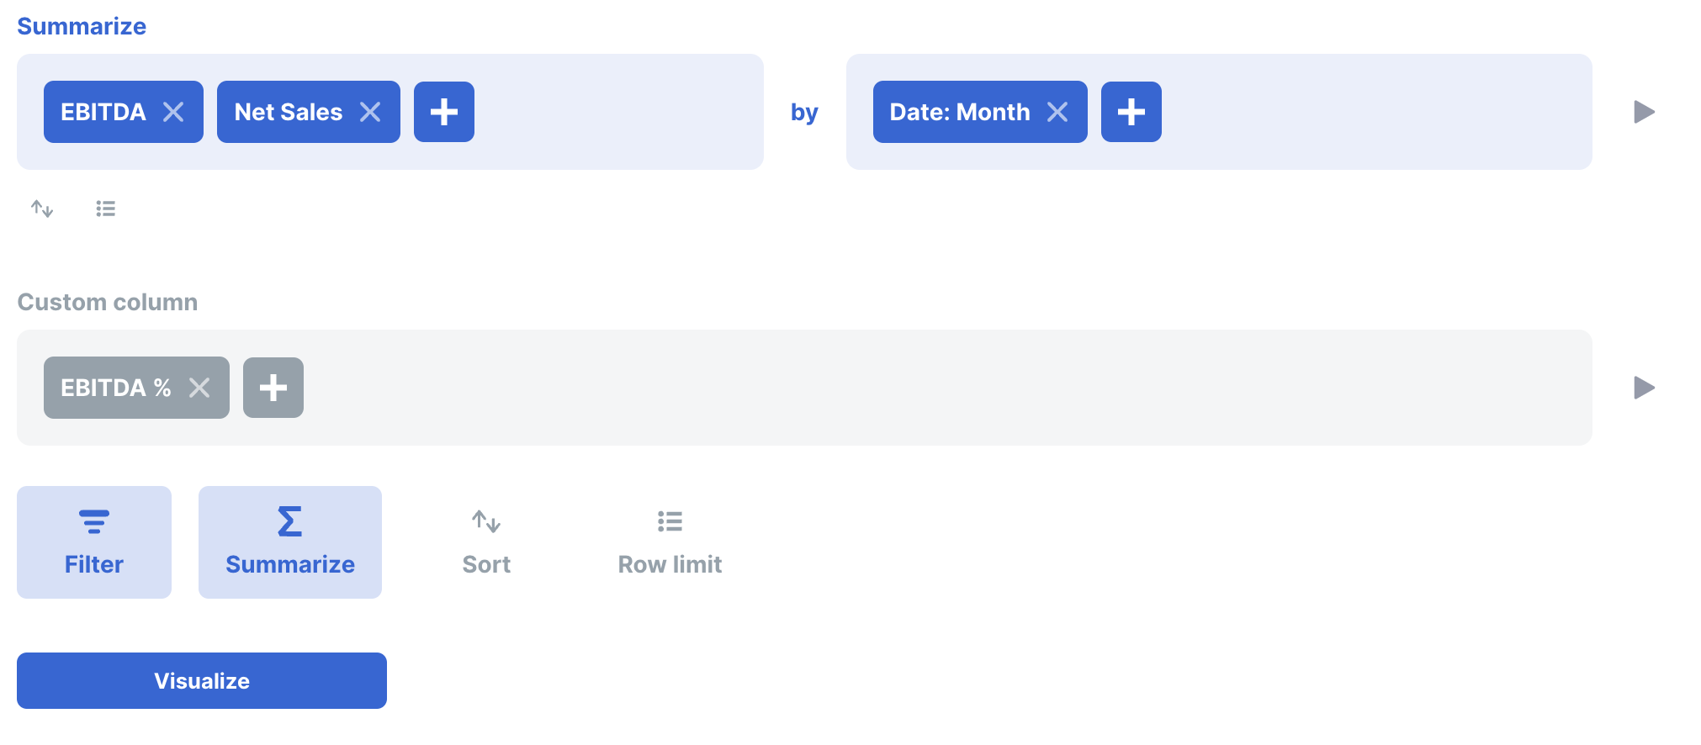Image resolution: width=1701 pixels, height=745 pixels.
Task: Run the Summarize step preview arrow
Action: point(1644,112)
